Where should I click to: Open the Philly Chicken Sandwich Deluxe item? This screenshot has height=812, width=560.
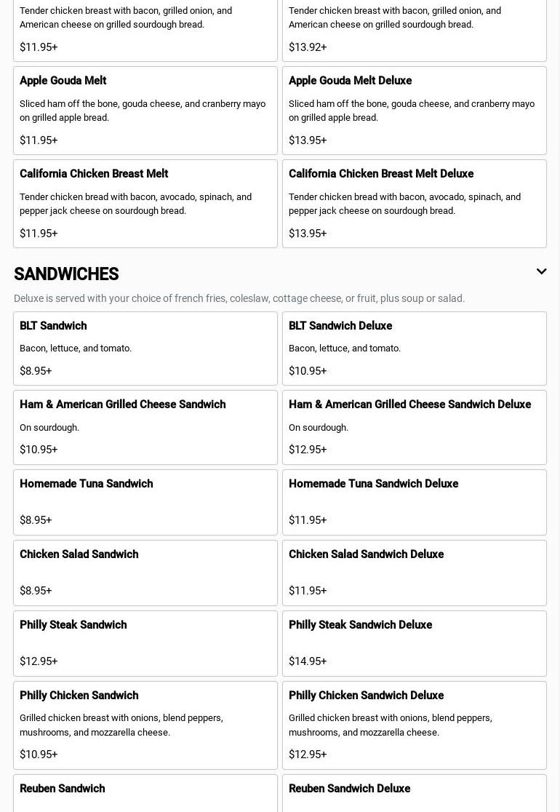pyautogui.click(x=414, y=725)
